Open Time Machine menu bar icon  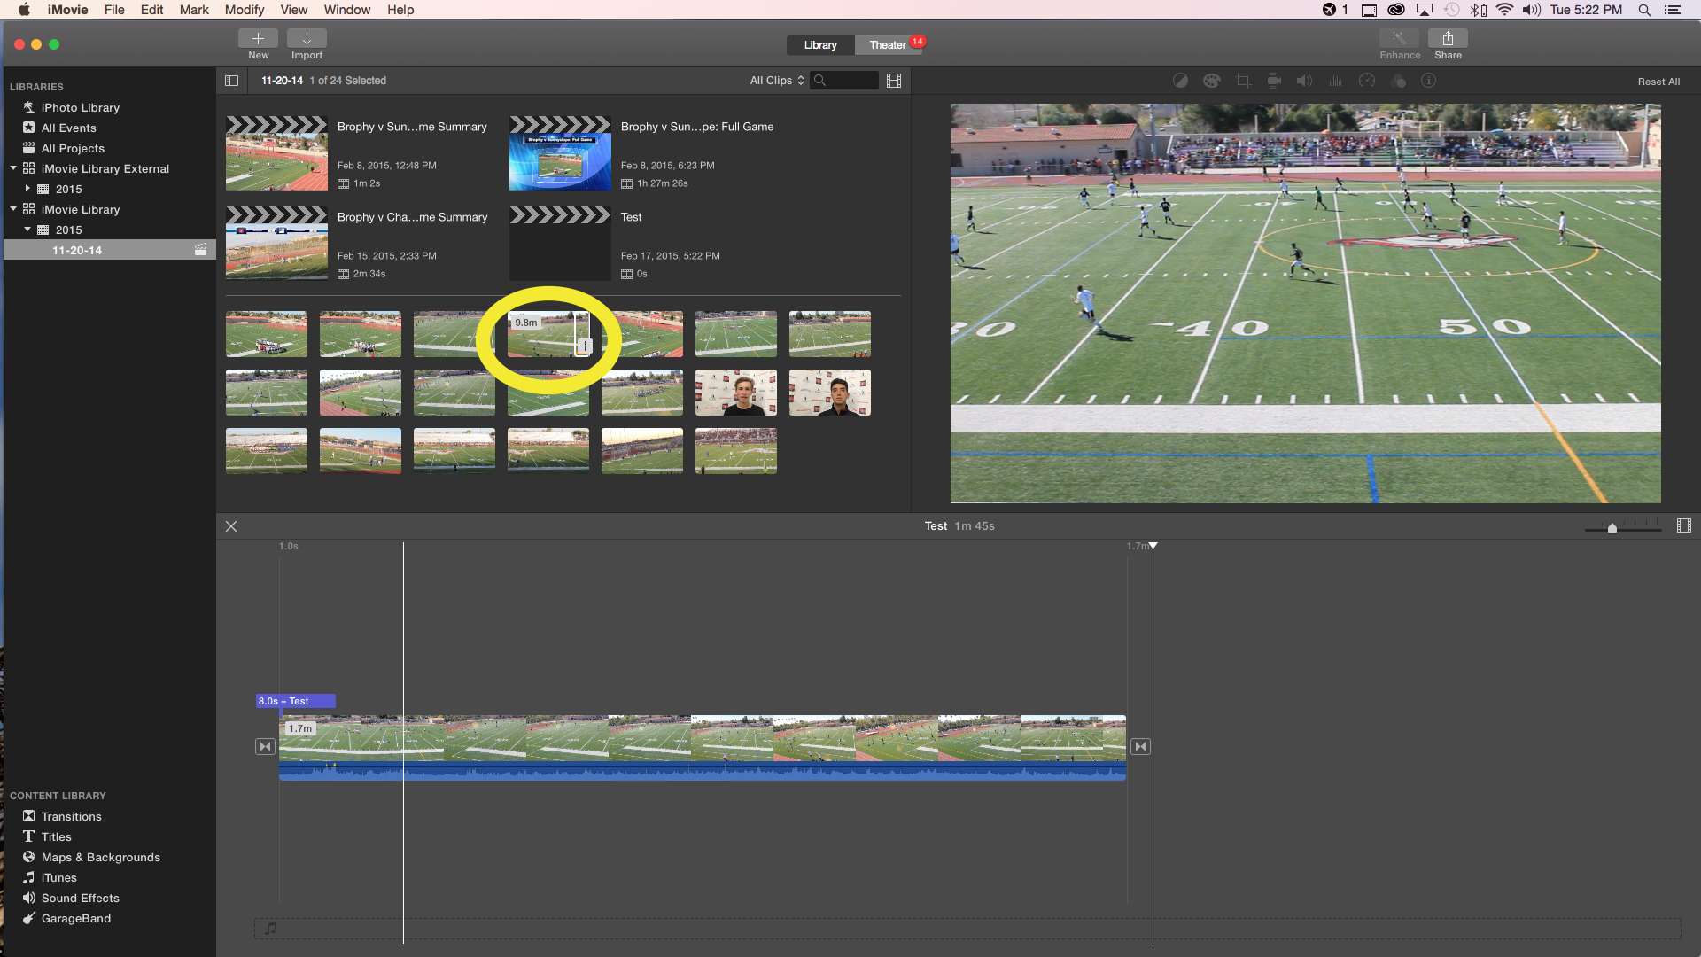tap(1451, 10)
